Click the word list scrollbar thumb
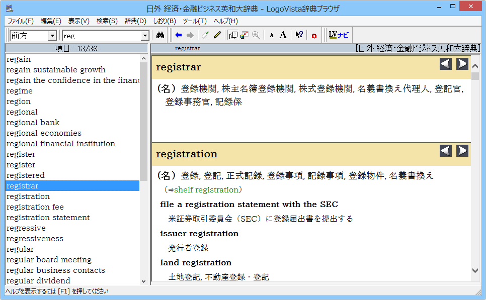 click(x=143, y=122)
